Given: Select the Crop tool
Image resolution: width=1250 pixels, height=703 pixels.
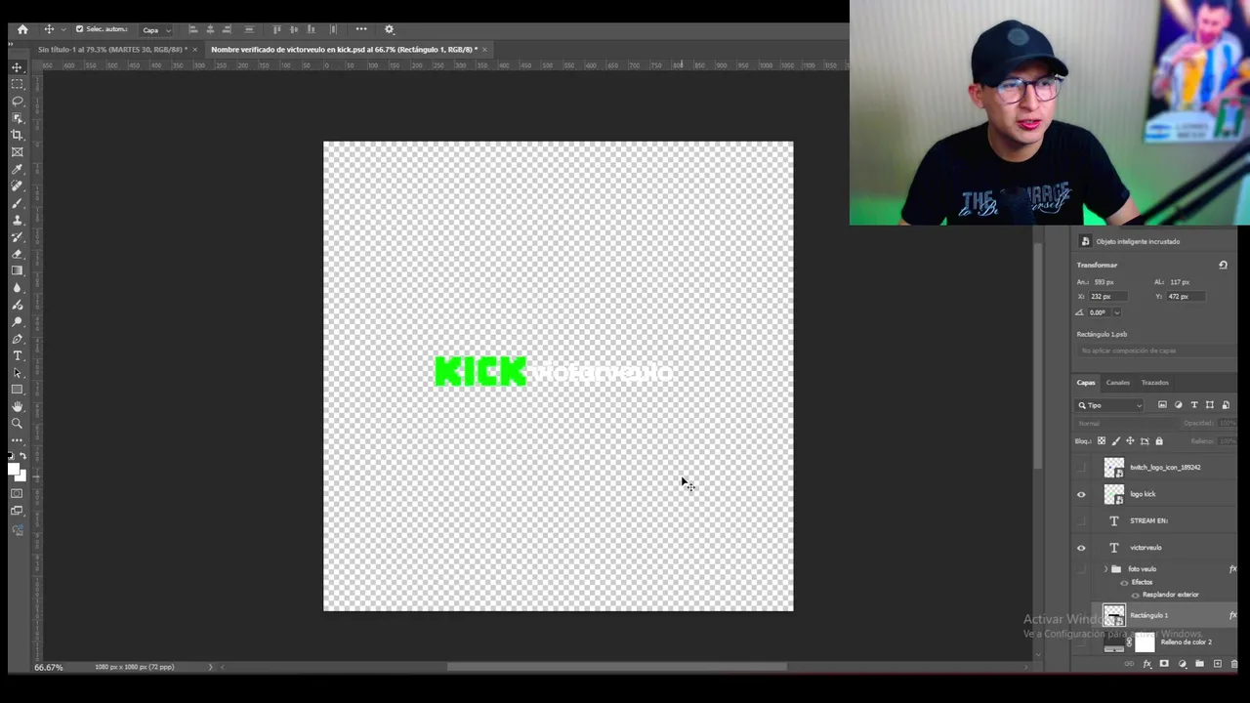Looking at the screenshot, I should [x=17, y=135].
